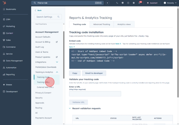Open Marketing in left navigation
This screenshot has width=179, height=125.
[x=9, y=26]
